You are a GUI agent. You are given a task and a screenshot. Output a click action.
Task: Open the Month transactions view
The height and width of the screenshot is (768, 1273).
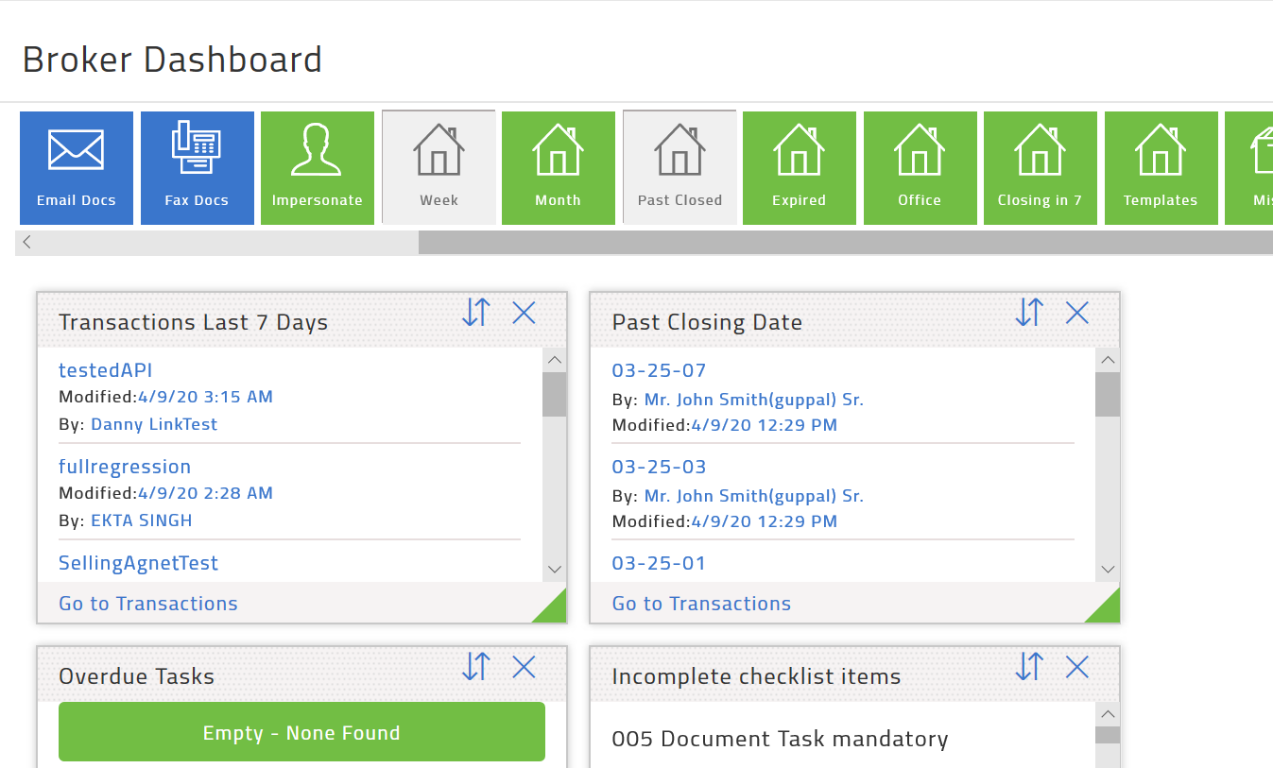(x=558, y=167)
